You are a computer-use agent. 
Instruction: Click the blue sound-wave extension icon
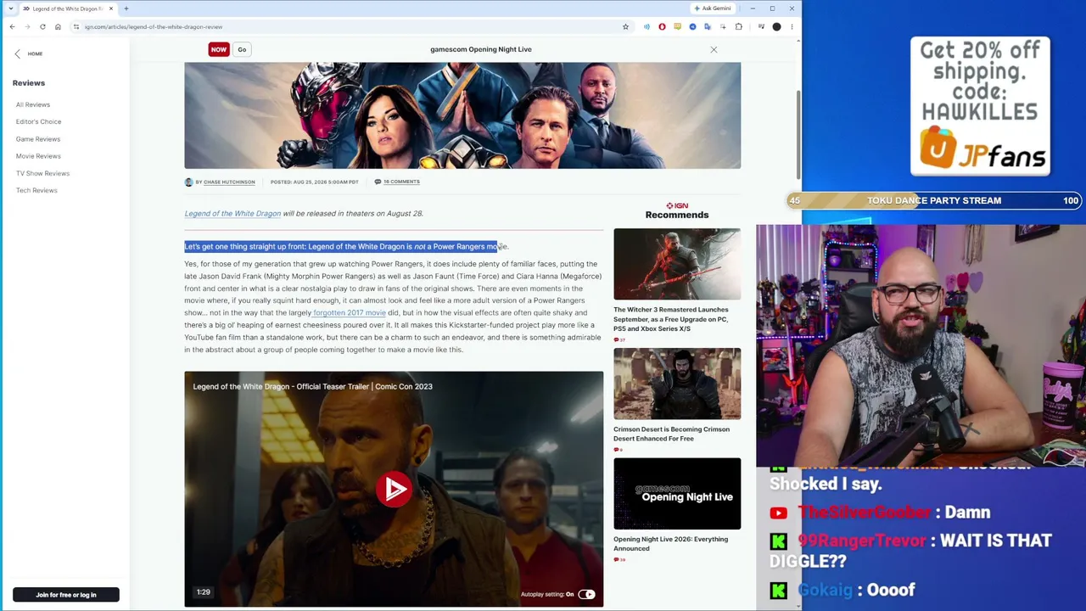tap(647, 26)
